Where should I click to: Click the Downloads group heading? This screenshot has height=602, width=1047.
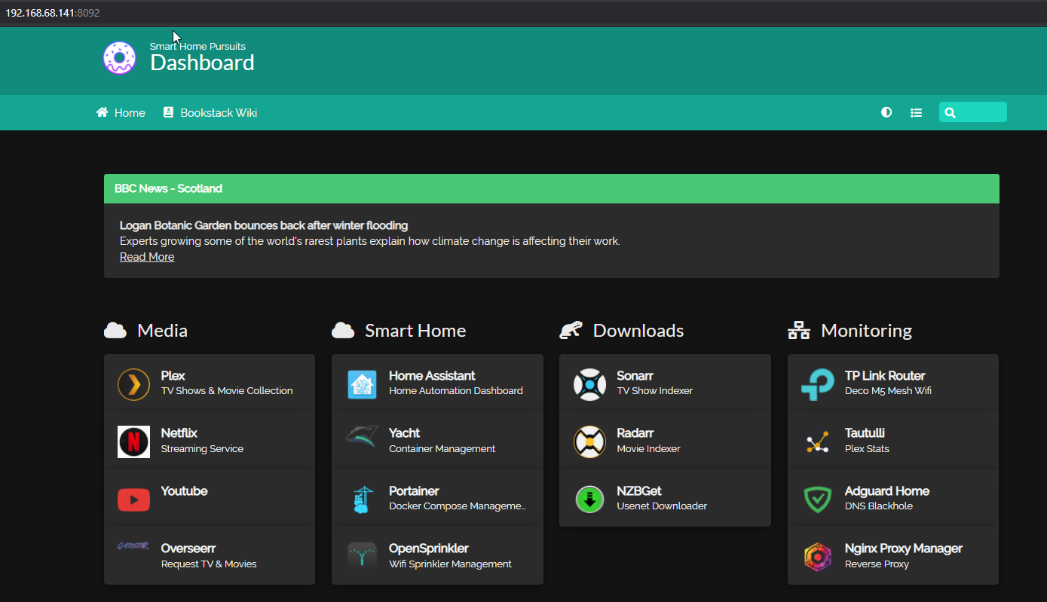(638, 330)
